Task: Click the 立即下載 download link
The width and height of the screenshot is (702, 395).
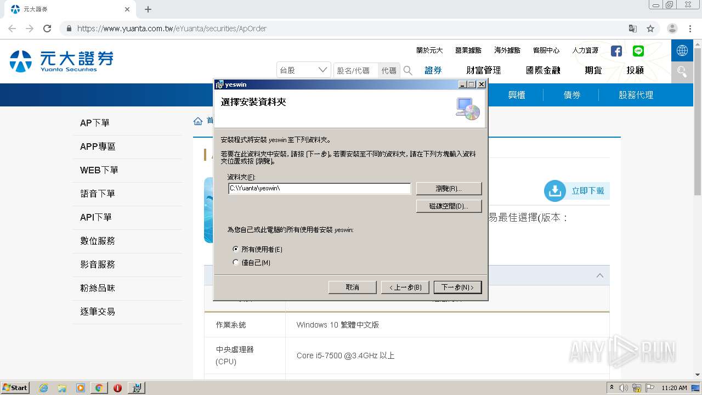Action: [588, 191]
